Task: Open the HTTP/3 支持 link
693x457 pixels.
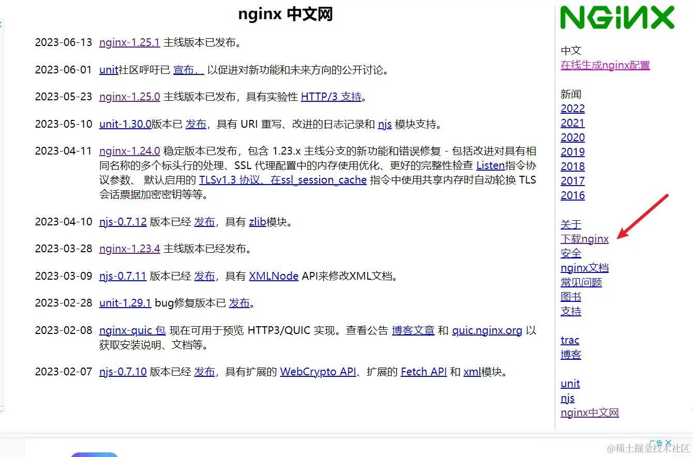Action: pyautogui.click(x=331, y=97)
